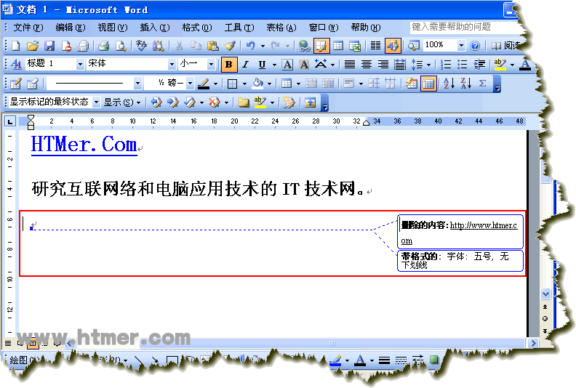Image resolution: width=576 pixels, height=388 pixels.
Task: Toggle Bold formatting
Action: [x=229, y=65]
